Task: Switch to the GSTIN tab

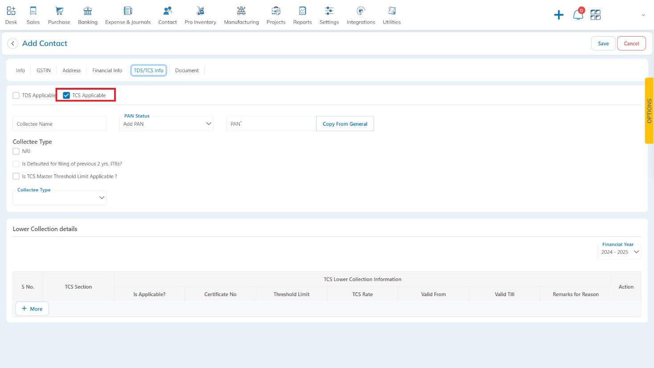Action: click(44, 70)
